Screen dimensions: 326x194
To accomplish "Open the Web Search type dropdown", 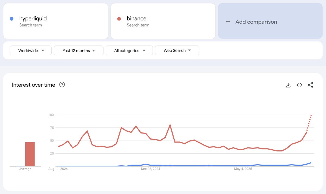I will tap(177, 50).
